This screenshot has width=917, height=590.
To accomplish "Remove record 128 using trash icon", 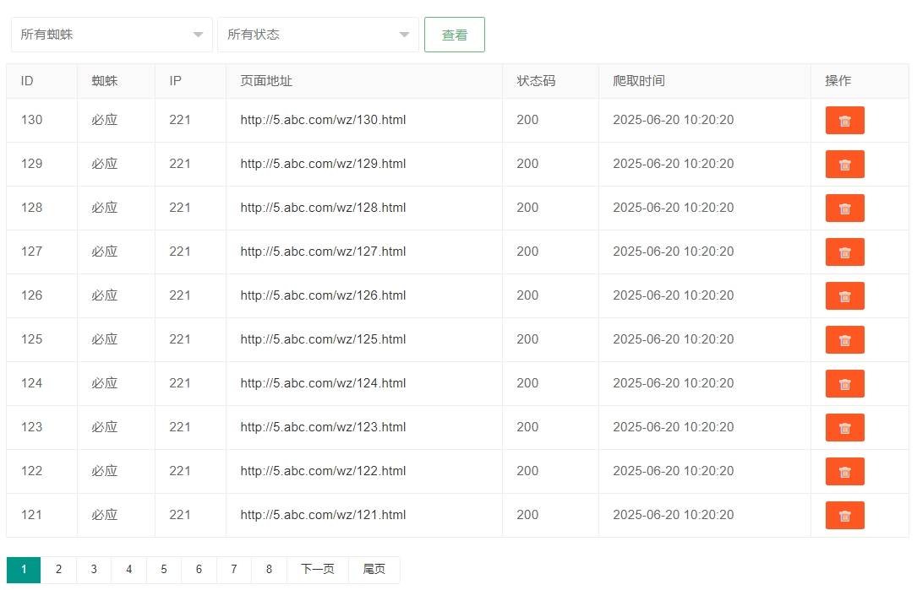I will pyautogui.click(x=844, y=208).
